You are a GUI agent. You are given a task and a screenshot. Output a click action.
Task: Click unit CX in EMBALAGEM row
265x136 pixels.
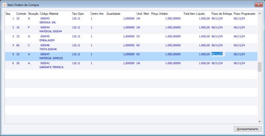click(x=138, y=36)
